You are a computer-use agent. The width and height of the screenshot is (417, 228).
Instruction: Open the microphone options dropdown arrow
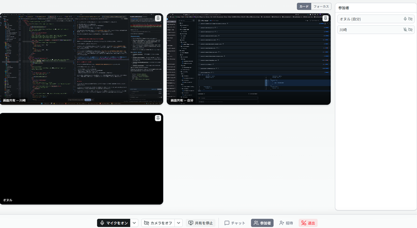click(x=134, y=223)
